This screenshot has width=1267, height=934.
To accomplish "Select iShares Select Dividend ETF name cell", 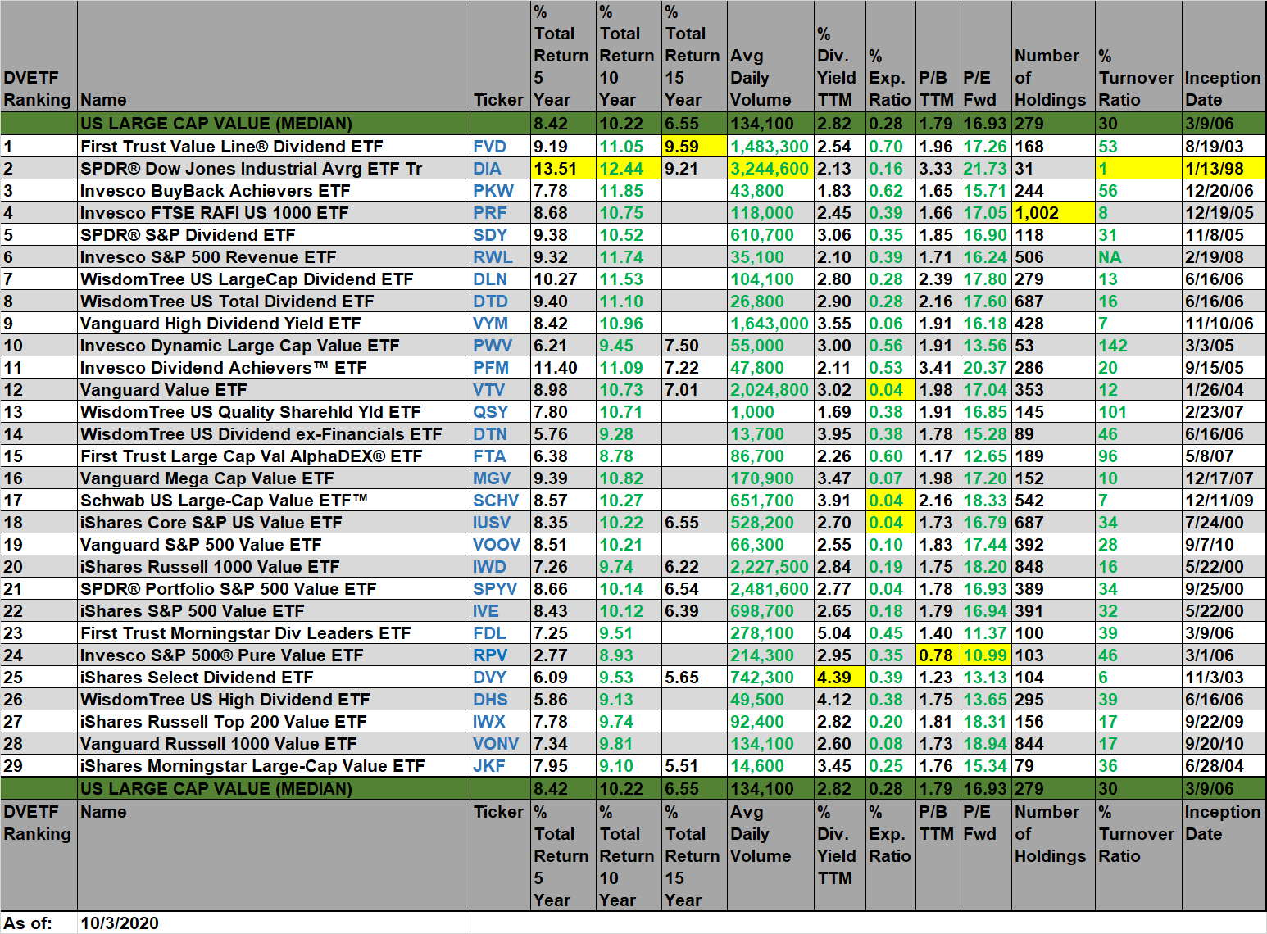I will tap(274, 678).
